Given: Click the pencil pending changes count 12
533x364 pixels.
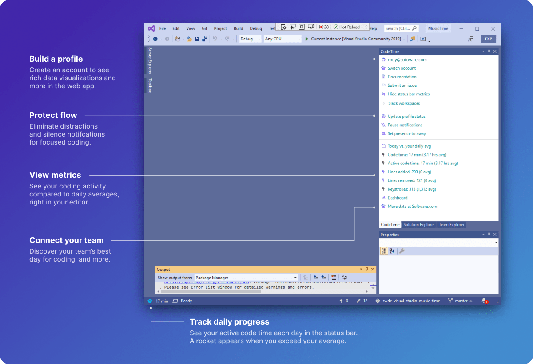Looking at the screenshot, I should tap(362, 301).
